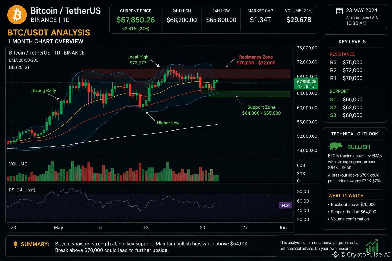Select the large 'Bitcoin / TetherUS' header title
This screenshot has height=261, width=392.
(x=66, y=11)
